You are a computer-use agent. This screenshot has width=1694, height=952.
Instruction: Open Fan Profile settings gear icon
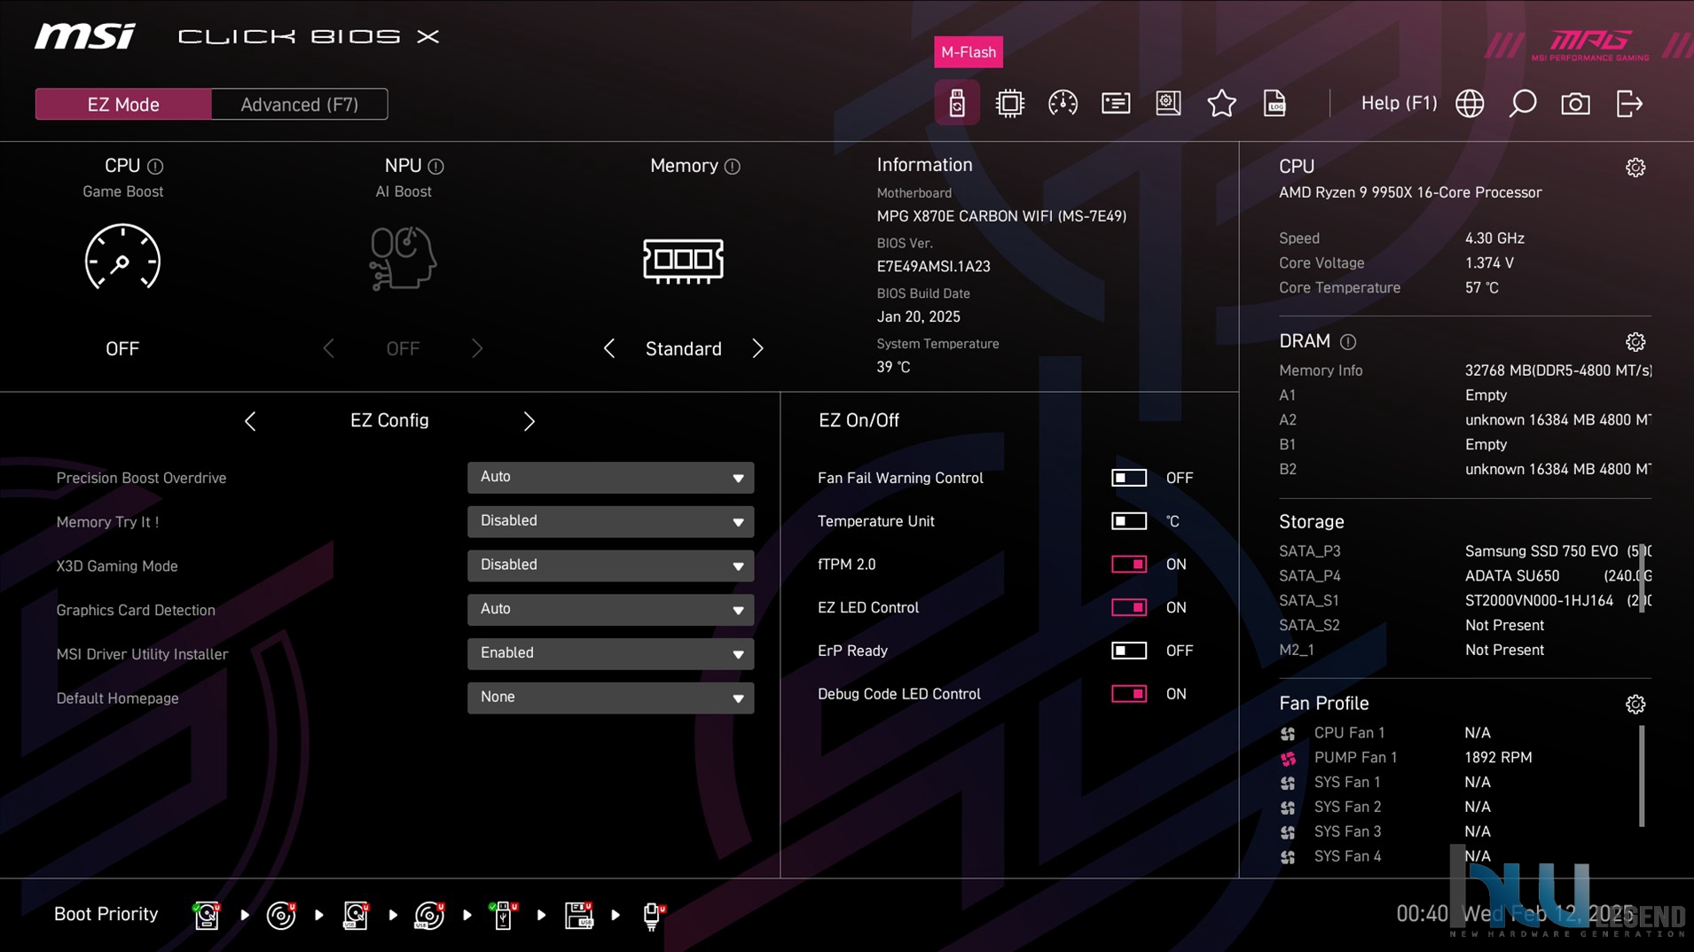tap(1635, 704)
